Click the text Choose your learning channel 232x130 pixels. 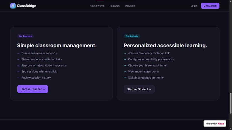coord(147,65)
